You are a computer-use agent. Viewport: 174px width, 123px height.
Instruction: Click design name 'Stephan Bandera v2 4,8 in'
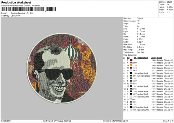22,13
